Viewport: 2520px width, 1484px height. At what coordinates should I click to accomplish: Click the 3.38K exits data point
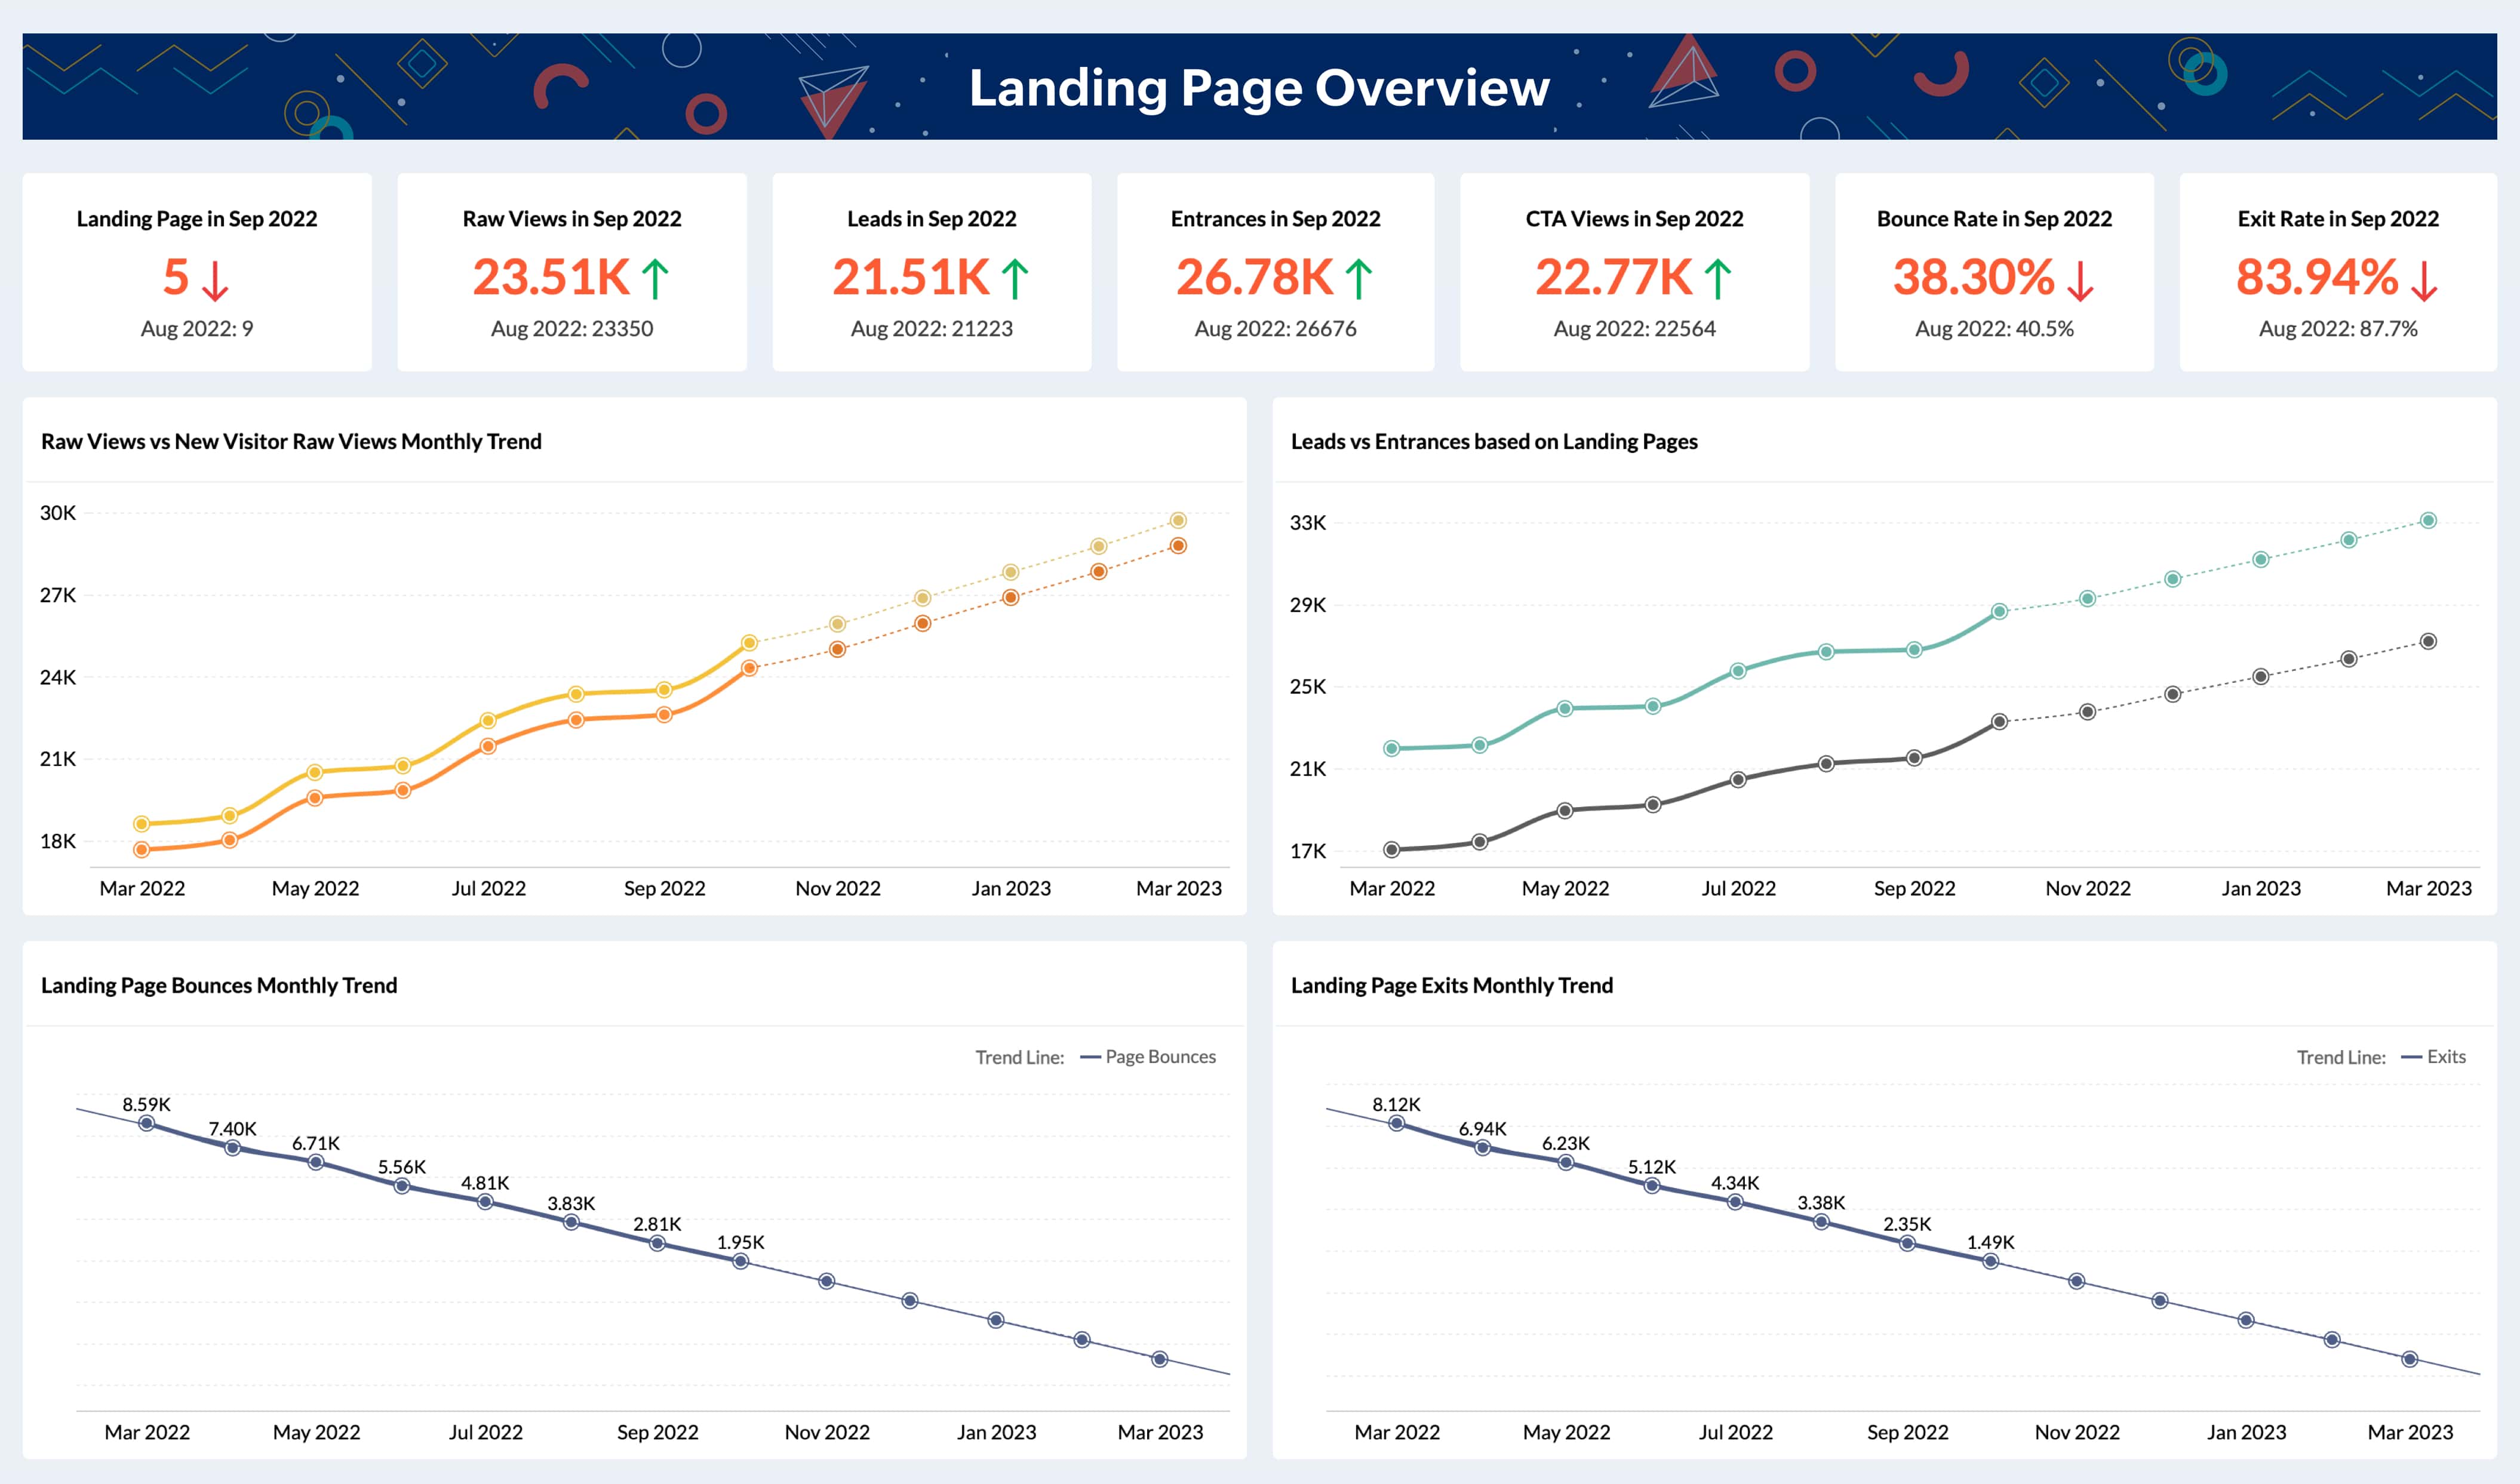(1822, 1222)
